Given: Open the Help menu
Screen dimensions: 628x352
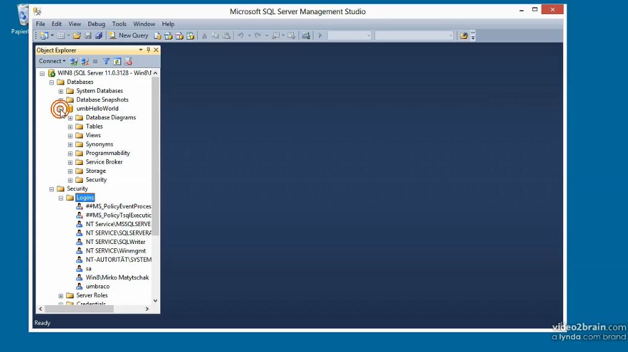Looking at the screenshot, I should (x=168, y=24).
